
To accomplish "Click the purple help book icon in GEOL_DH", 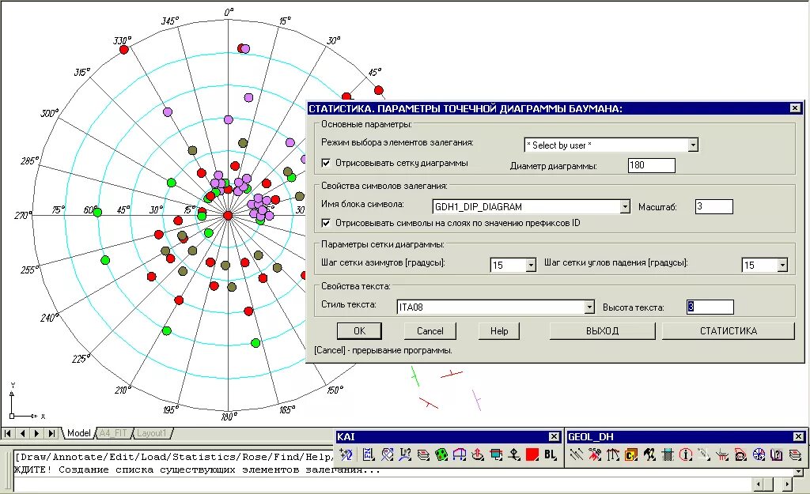I will [777, 454].
